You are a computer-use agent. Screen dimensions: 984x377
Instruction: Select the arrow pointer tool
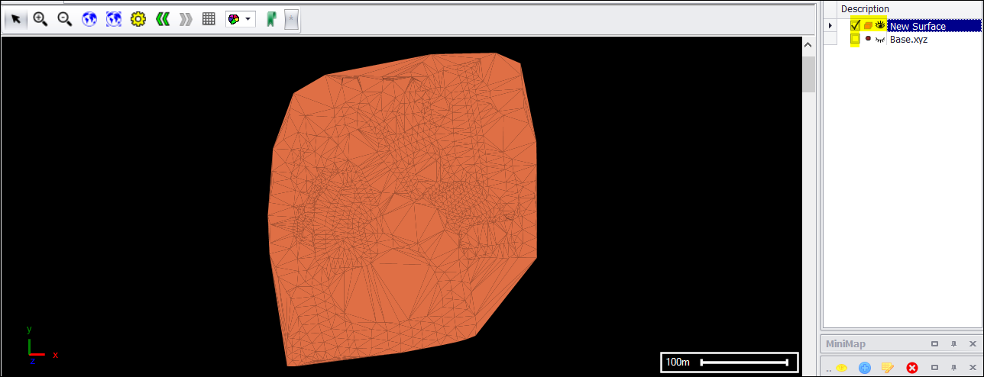coord(15,20)
